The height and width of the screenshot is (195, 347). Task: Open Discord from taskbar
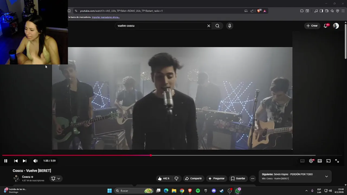pyautogui.click(x=214, y=191)
